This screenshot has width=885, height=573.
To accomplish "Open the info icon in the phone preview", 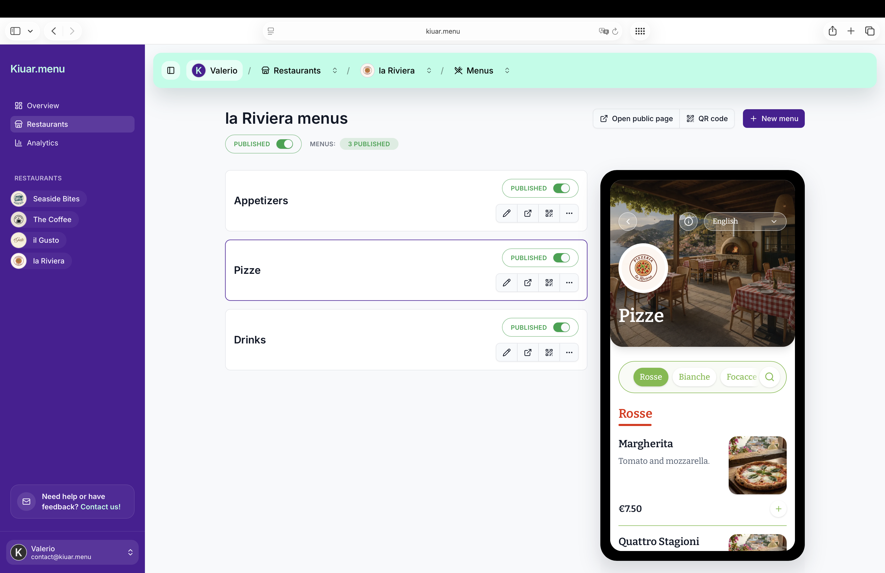I will [688, 221].
